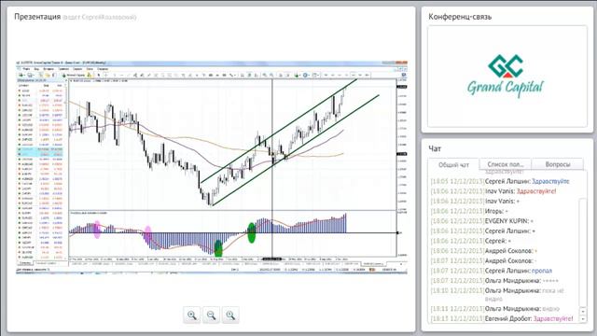Select chat message Игорь: +
Viewport: 597px width, 336px height.
(x=469, y=211)
